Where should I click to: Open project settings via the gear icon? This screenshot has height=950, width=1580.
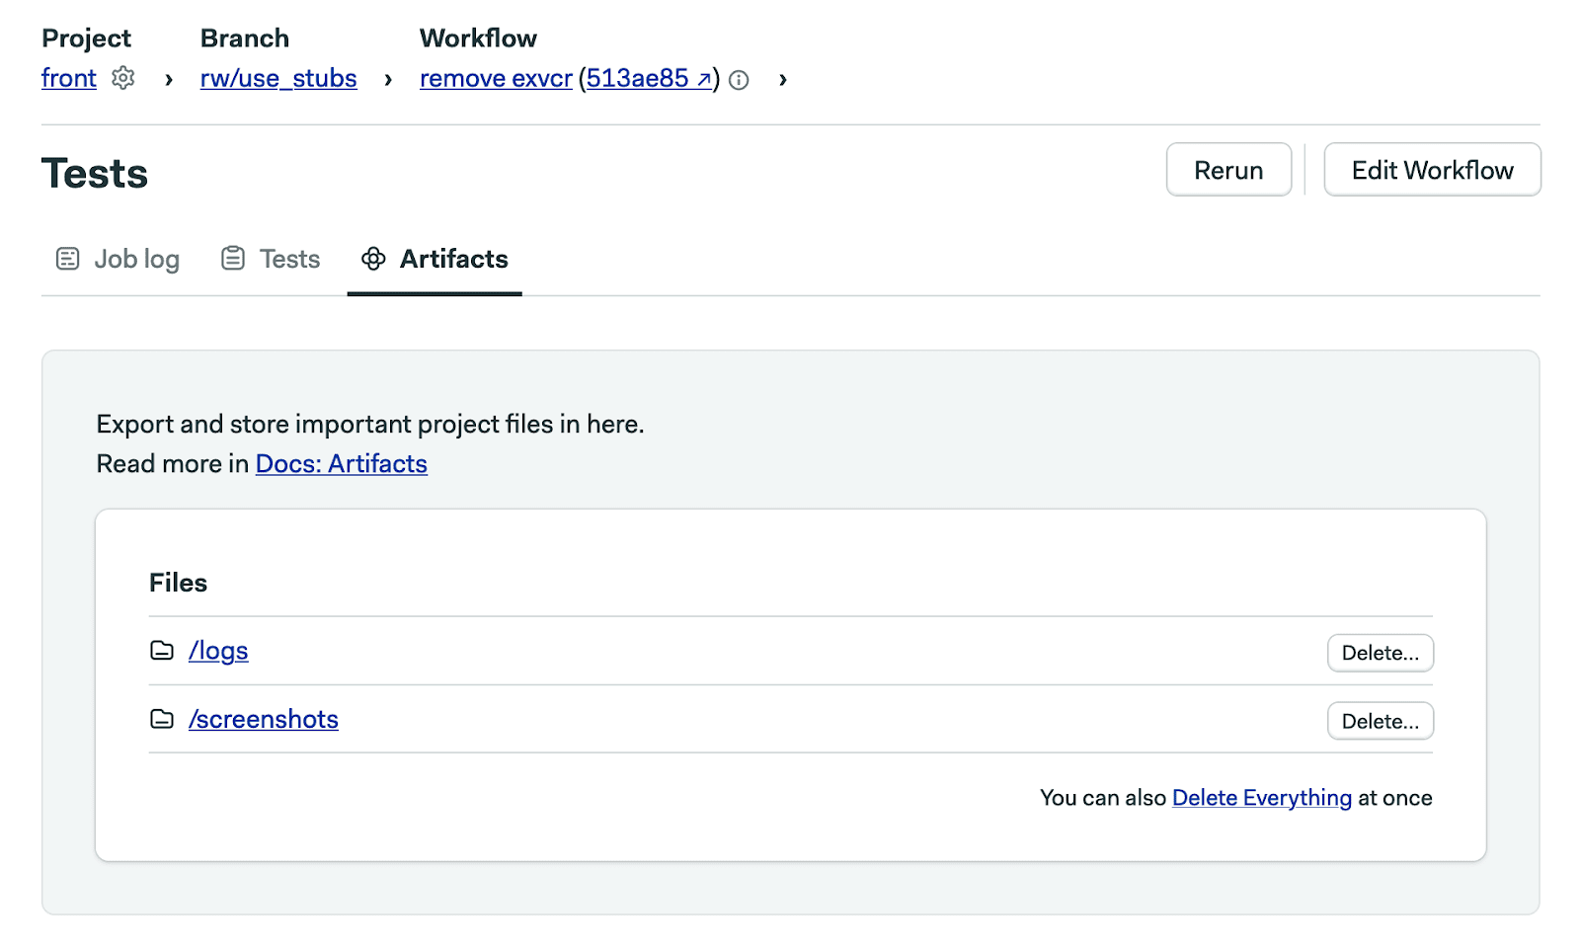pos(122,79)
